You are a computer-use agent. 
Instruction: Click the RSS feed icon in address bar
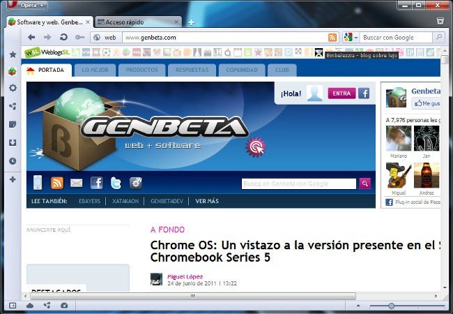(x=332, y=37)
